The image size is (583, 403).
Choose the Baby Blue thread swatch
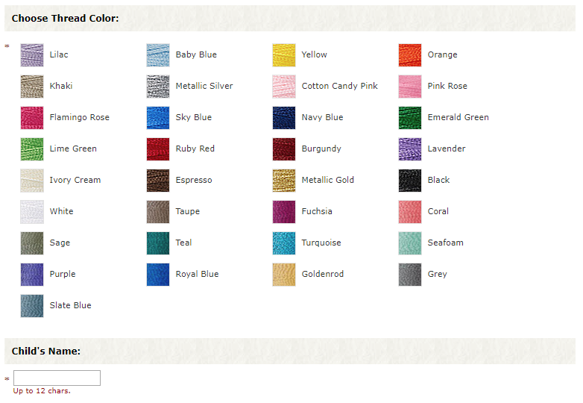(158, 55)
